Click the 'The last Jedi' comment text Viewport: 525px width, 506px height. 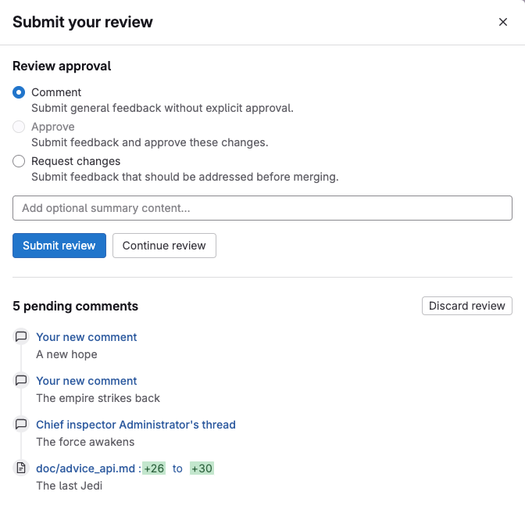(70, 486)
